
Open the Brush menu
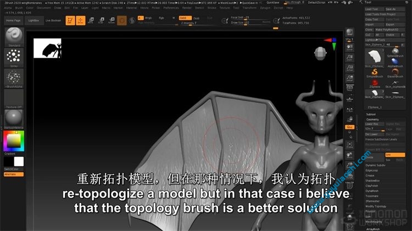19,8
